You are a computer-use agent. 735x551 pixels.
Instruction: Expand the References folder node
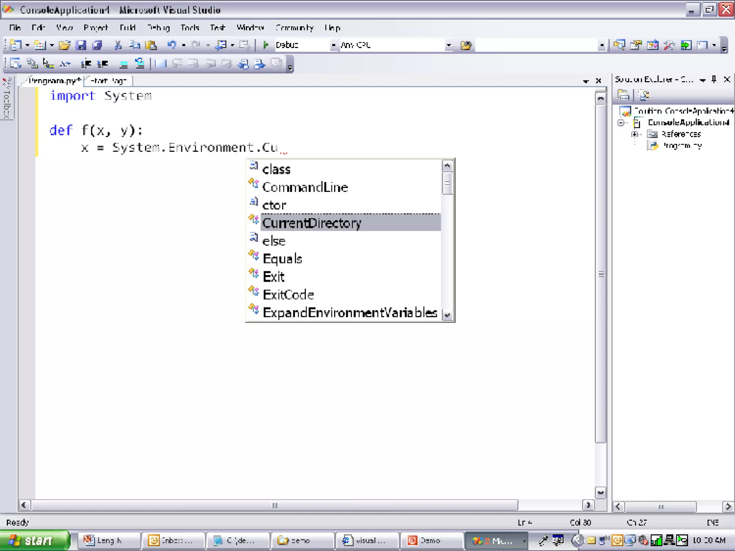(x=635, y=134)
